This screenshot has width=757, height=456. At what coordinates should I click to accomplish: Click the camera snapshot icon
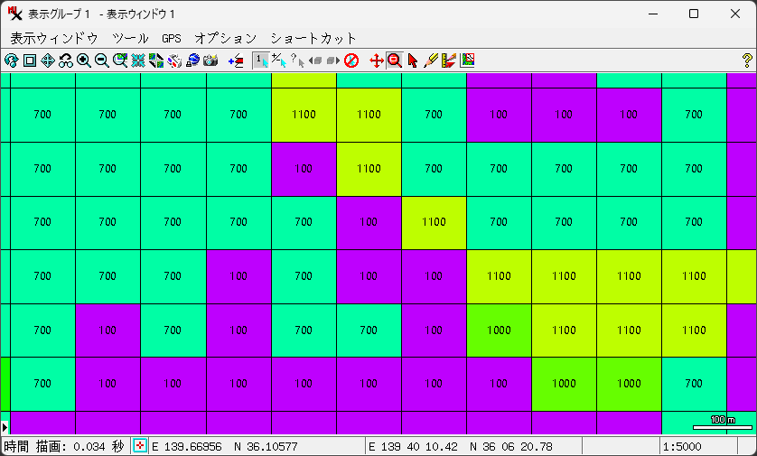210,60
